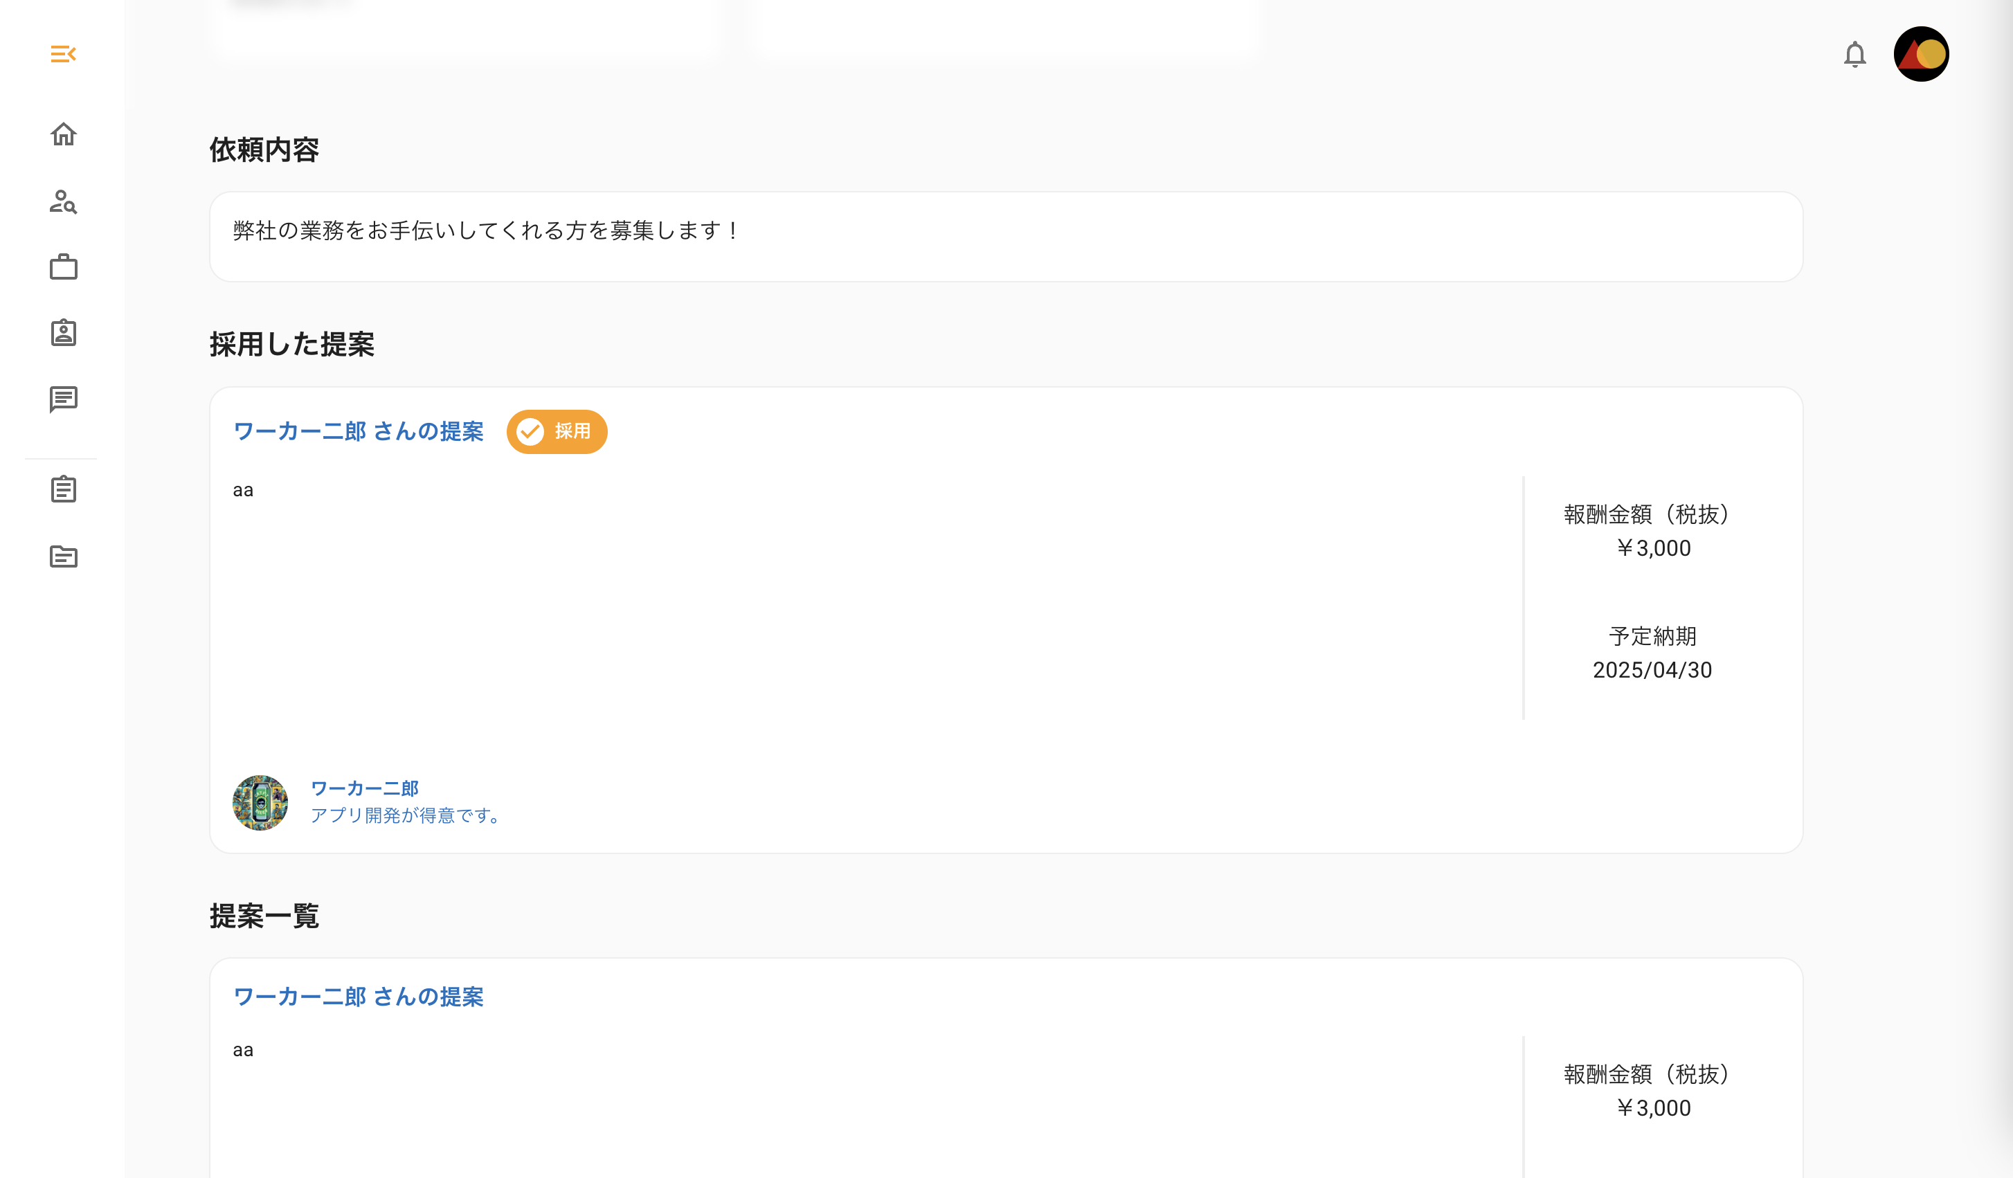Screen dimensions: 2013x1178
Task: Open the ワーカー二郎 profile name link
Action: pyautogui.click(x=364, y=788)
